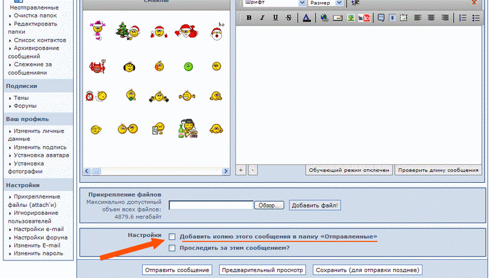Open the text color picker
489x278 pixels.
(x=307, y=18)
